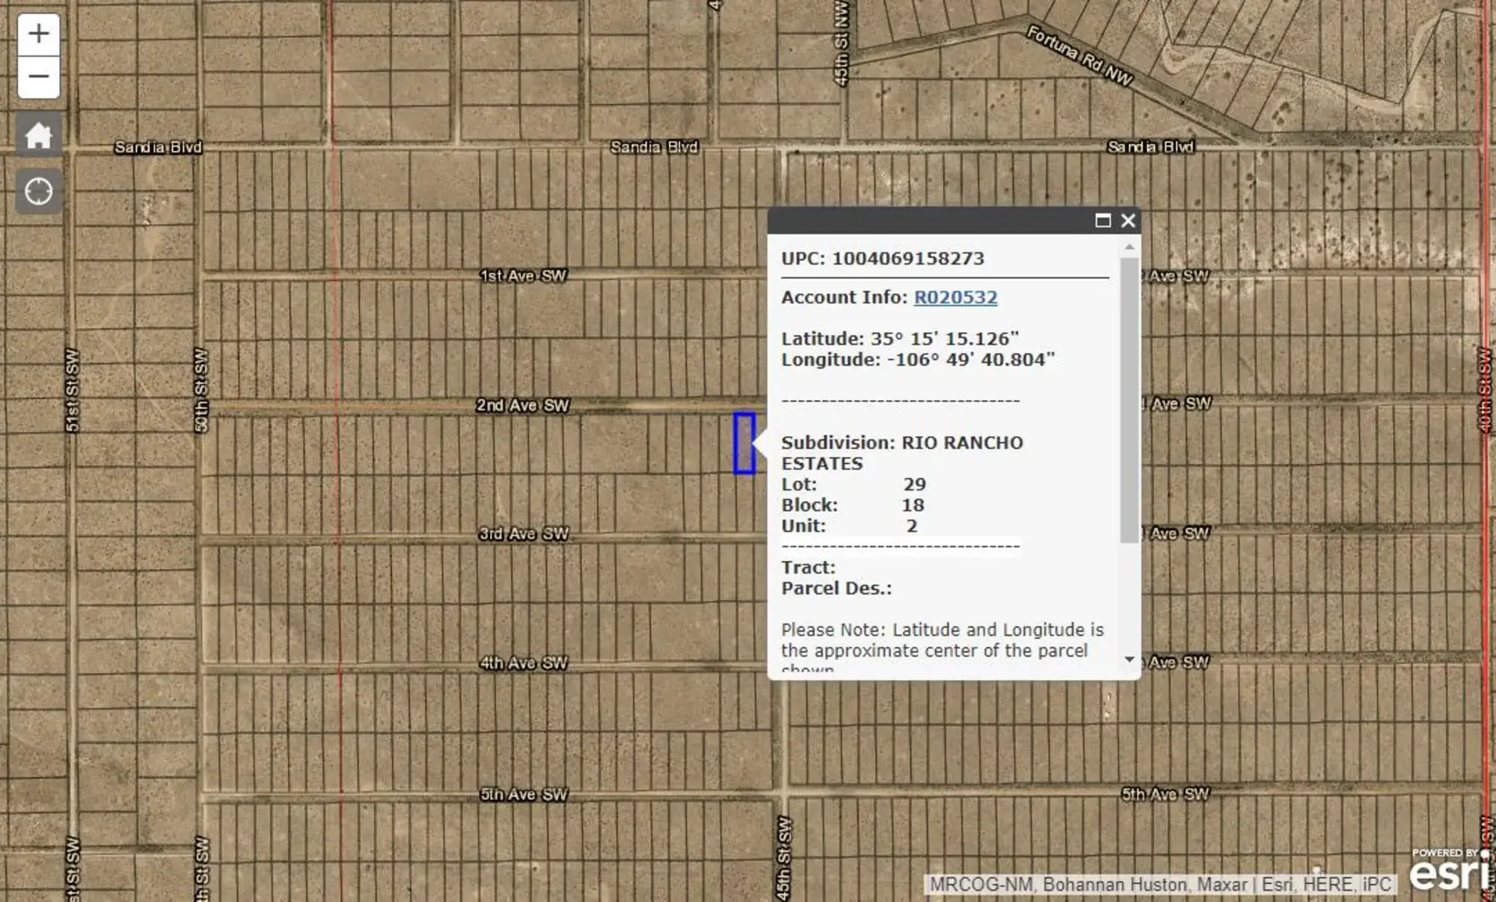Click the zoom out minus button
Image resolution: width=1496 pixels, height=902 pixels.
tap(38, 76)
